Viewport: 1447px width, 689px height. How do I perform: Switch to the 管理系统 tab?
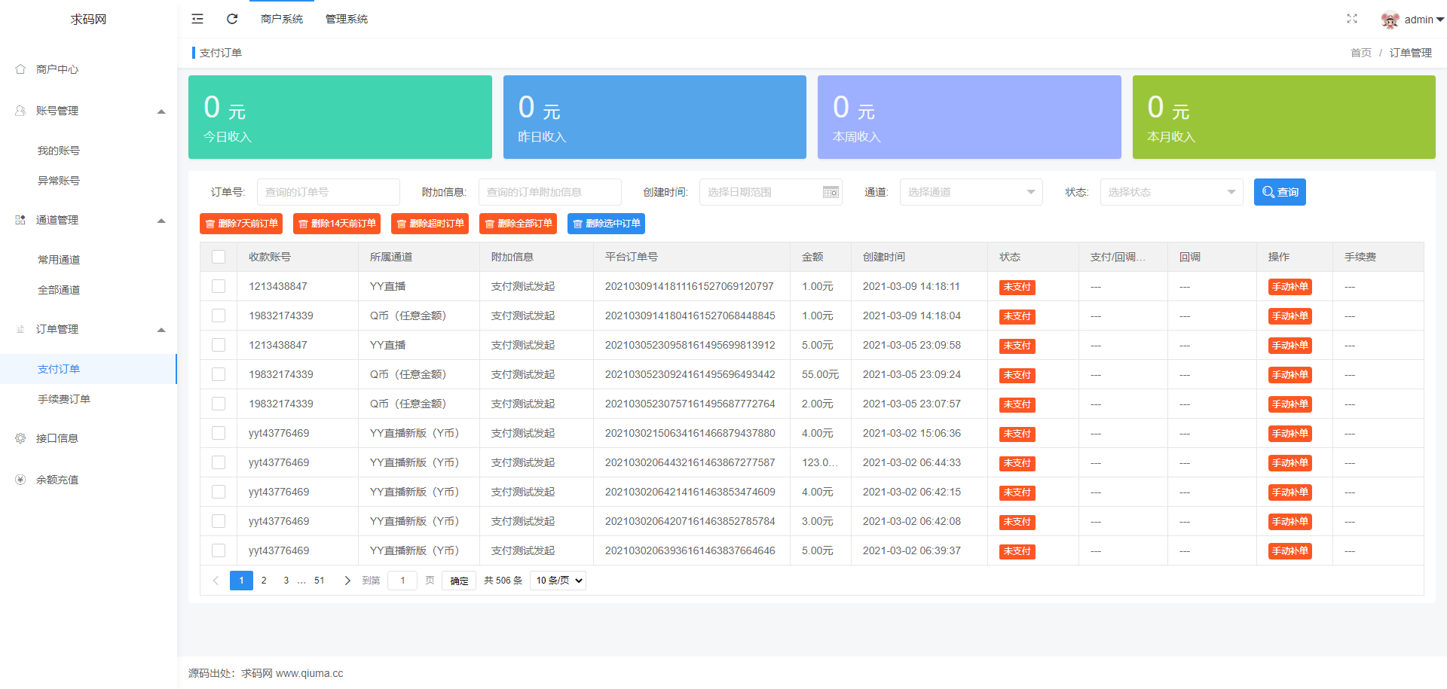pos(347,19)
